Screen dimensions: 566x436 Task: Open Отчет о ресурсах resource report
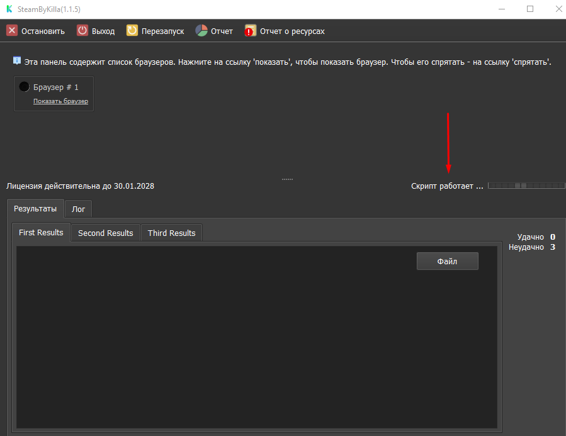click(x=251, y=31)
